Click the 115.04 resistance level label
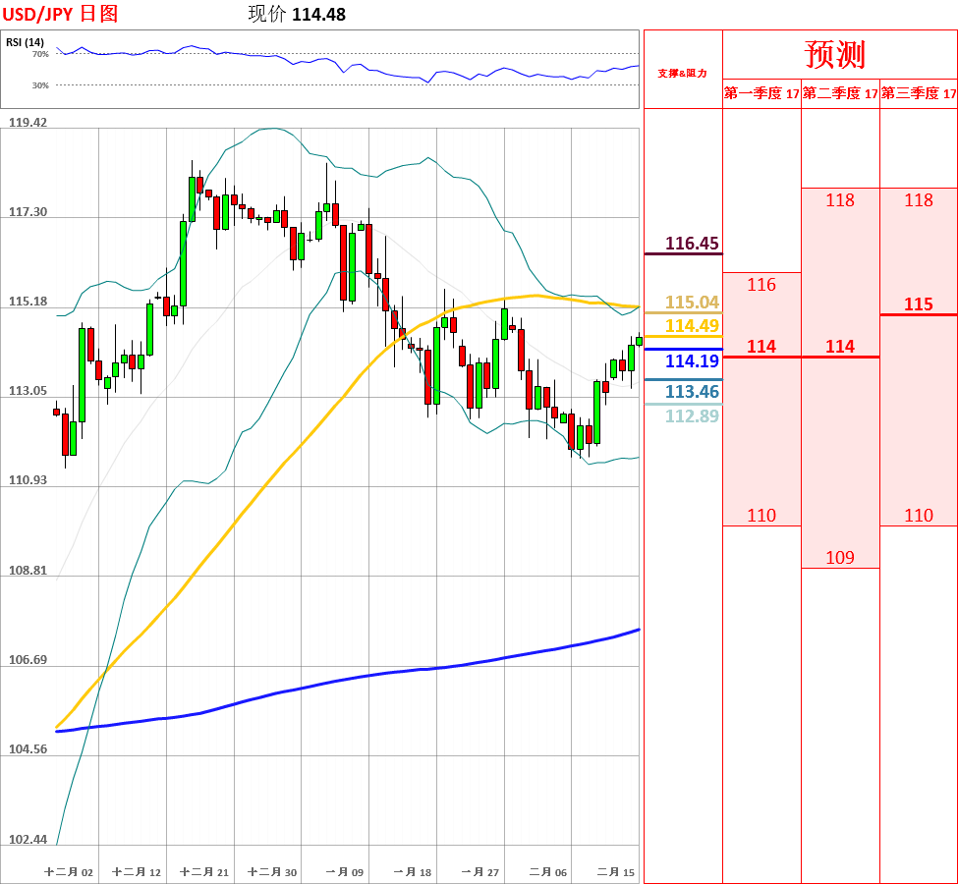Image resolution: width=958 pixels, height=884 pixels. tap(692, 302)
